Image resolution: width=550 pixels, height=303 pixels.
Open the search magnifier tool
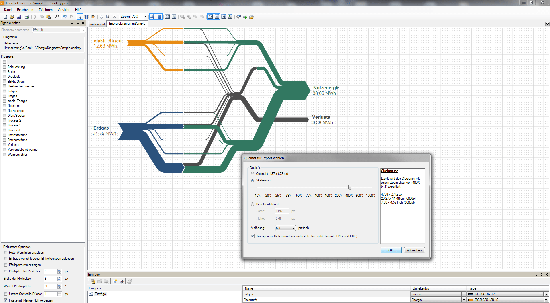tap(57, 17)
